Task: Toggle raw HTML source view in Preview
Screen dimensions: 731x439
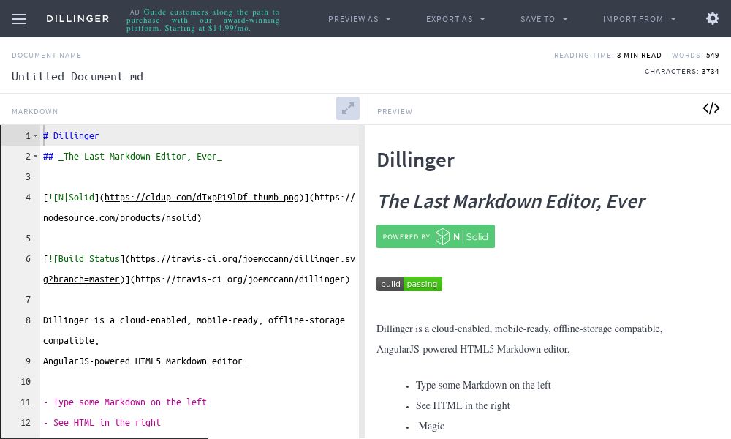Action: 711,108
